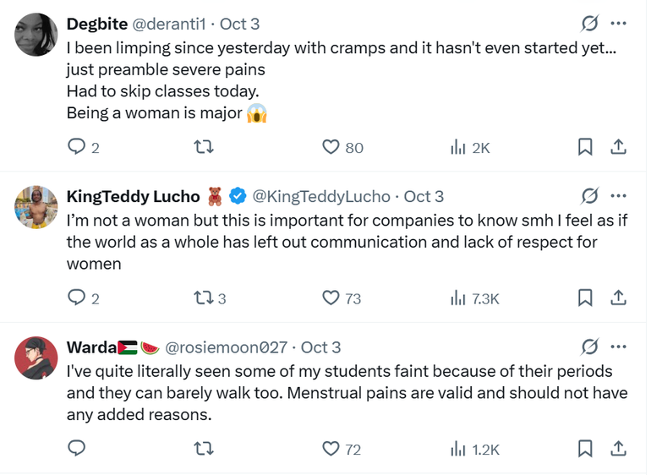Screen dimensions: 651x475
Task: Open @KingTeddyLucho profile handle
Action: click(x=321, y=196)
